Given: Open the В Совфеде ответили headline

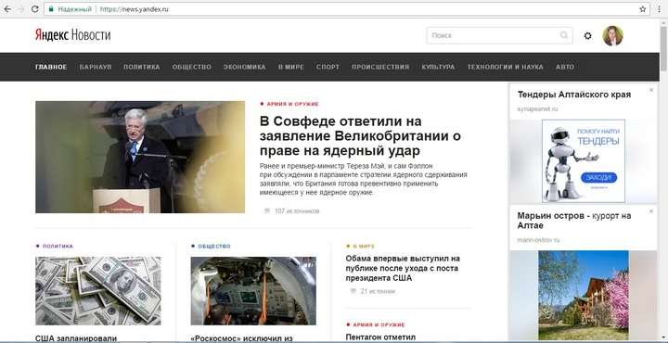Looking at the screenshot, I should point(360,136).
